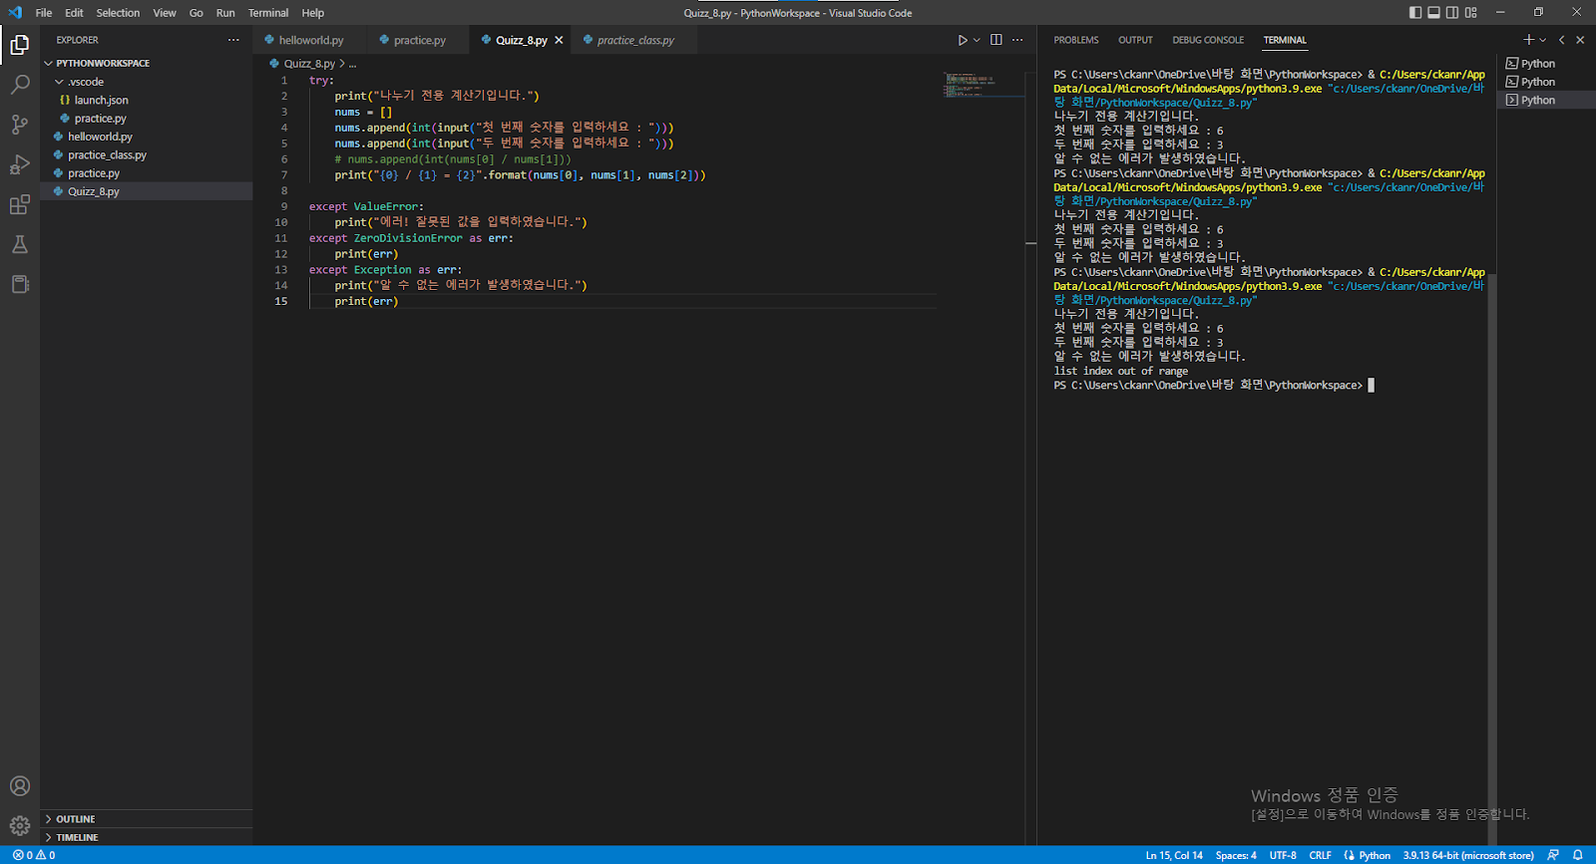Switch to the DEBUG CONSOLE tab
This screenshot has width=1596, height=864.
coord(1208,40)
